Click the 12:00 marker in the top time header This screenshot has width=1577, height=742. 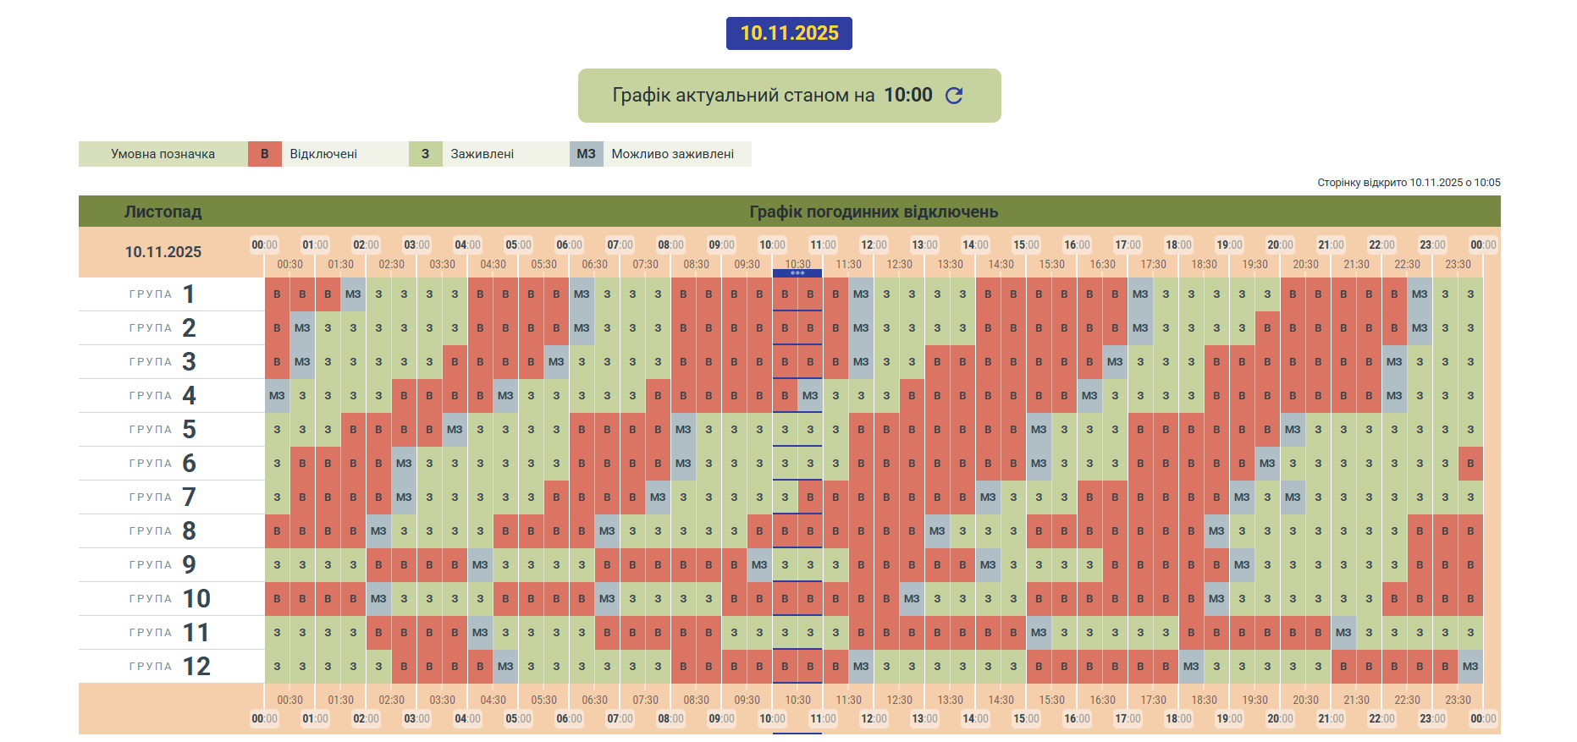pos(874,245)
